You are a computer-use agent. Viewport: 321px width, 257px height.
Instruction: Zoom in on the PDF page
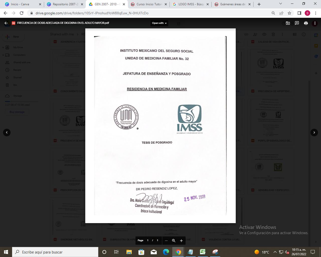(181, 240)
